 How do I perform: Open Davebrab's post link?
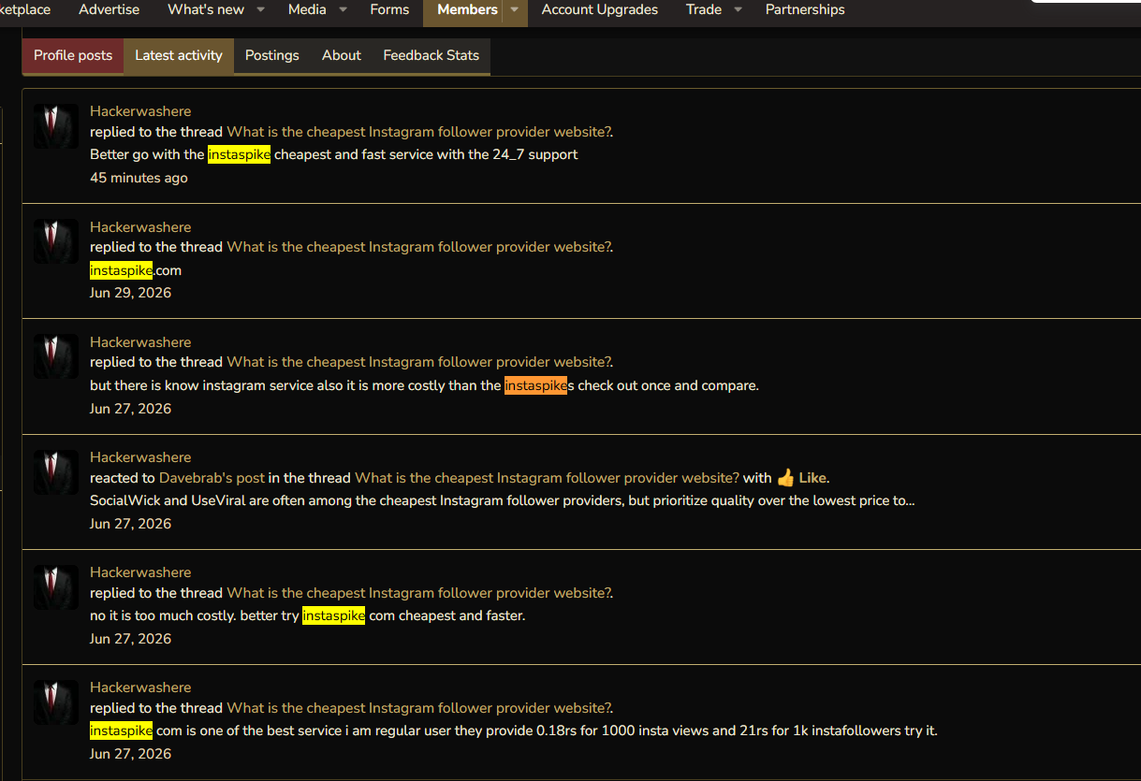point(212,478)
